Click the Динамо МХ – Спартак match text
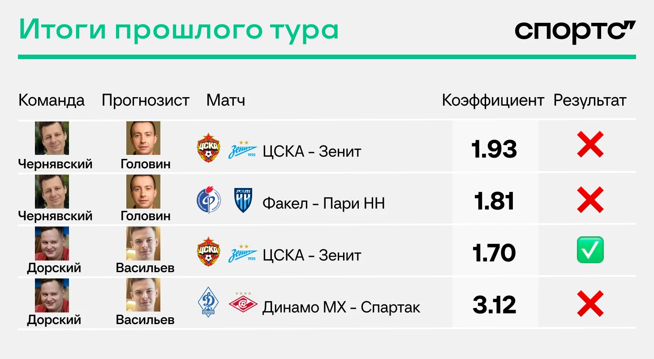Image resolution: width=654 pixels, height=359 pixels. [x=341, y=308]
